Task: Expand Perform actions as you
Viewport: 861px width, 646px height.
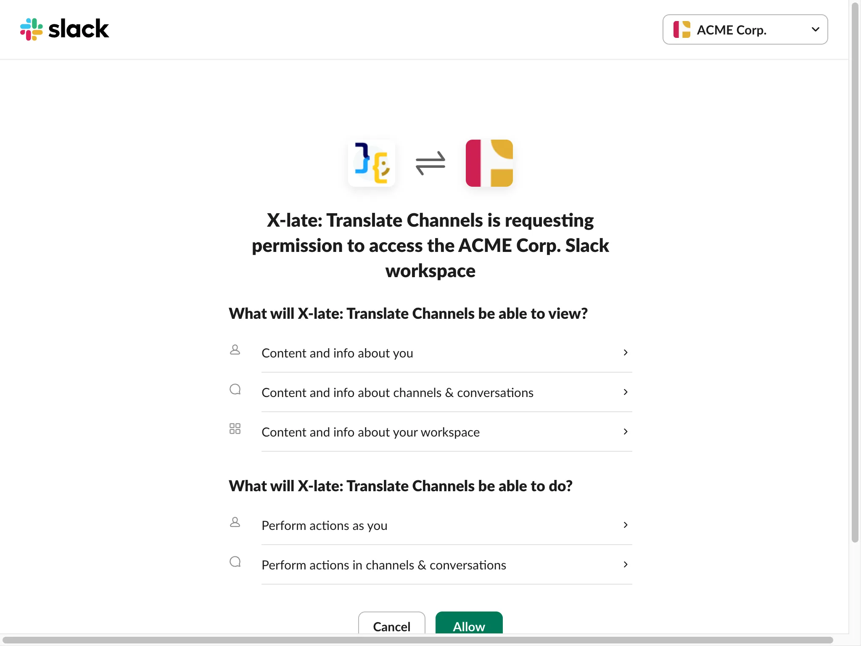Action: 446,525
